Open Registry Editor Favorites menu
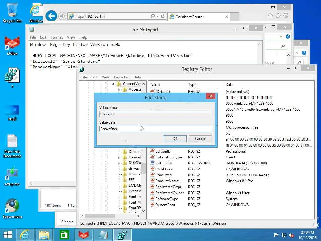Viewport: 321px width, 241px height. click(x=121, y=77)
